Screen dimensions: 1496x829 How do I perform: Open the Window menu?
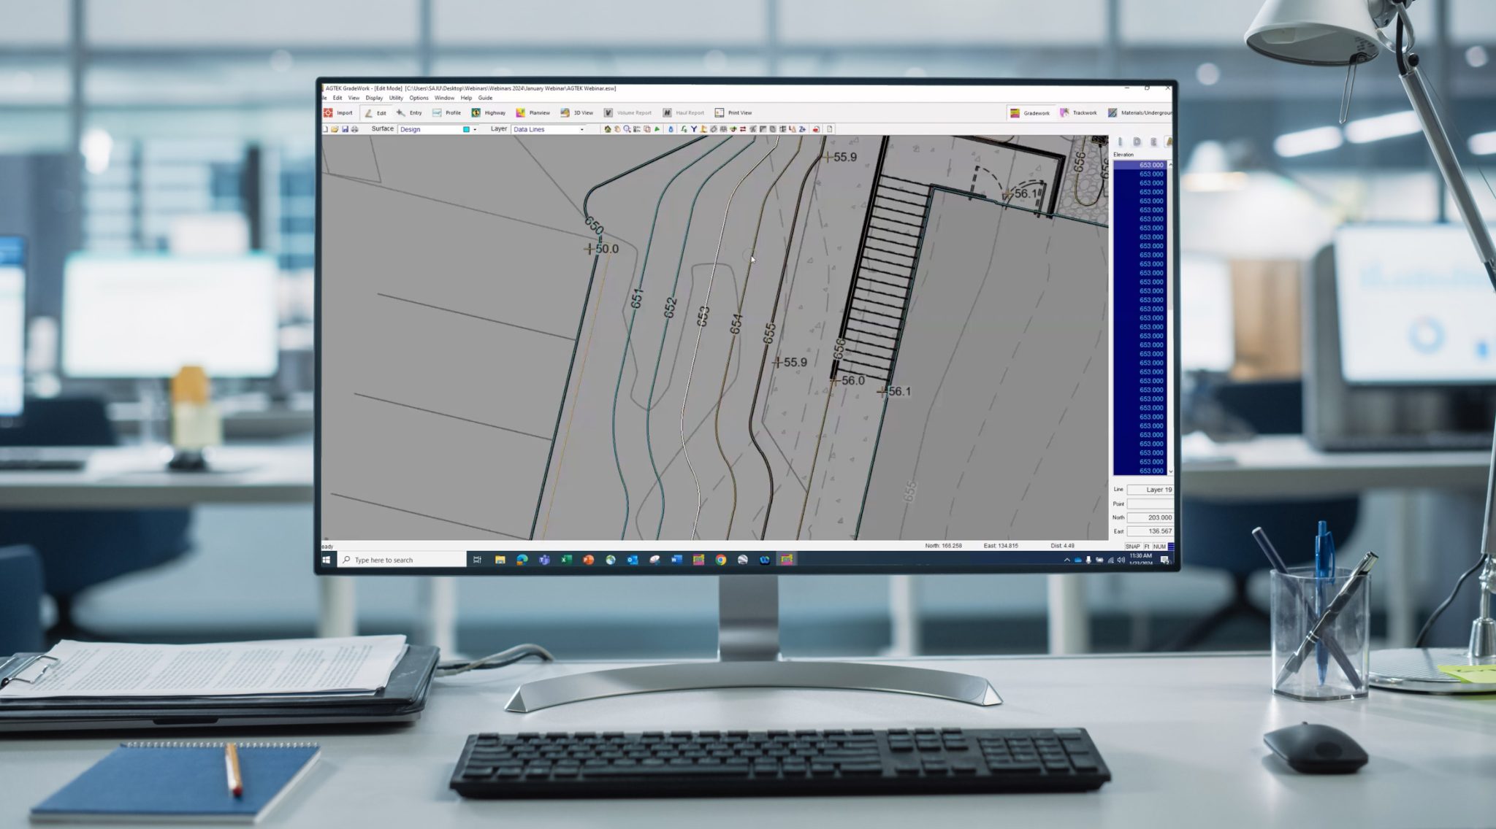click(x=444, y=98)
